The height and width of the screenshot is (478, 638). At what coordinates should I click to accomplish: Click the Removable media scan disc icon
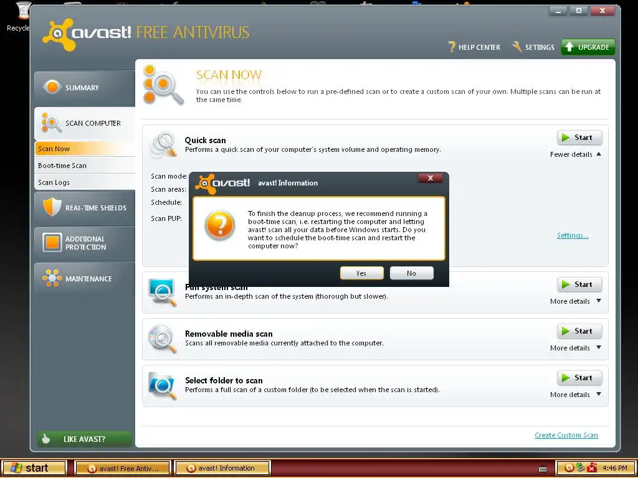[x=163, y=339]
